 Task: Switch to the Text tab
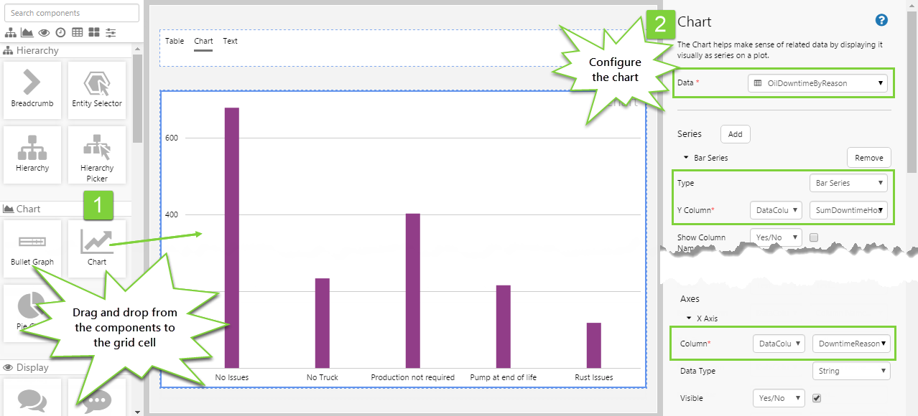pyautogui.click(x=230, y=41)
